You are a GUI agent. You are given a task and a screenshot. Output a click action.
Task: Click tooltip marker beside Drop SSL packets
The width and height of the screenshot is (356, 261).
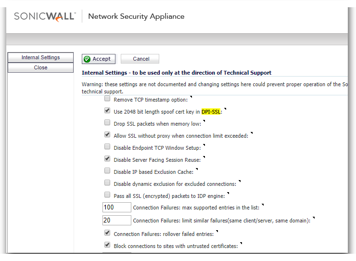pyautogui.click(x=204, y=121)
